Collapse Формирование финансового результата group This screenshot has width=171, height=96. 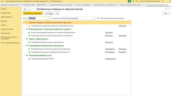click(x=25, y=45)
